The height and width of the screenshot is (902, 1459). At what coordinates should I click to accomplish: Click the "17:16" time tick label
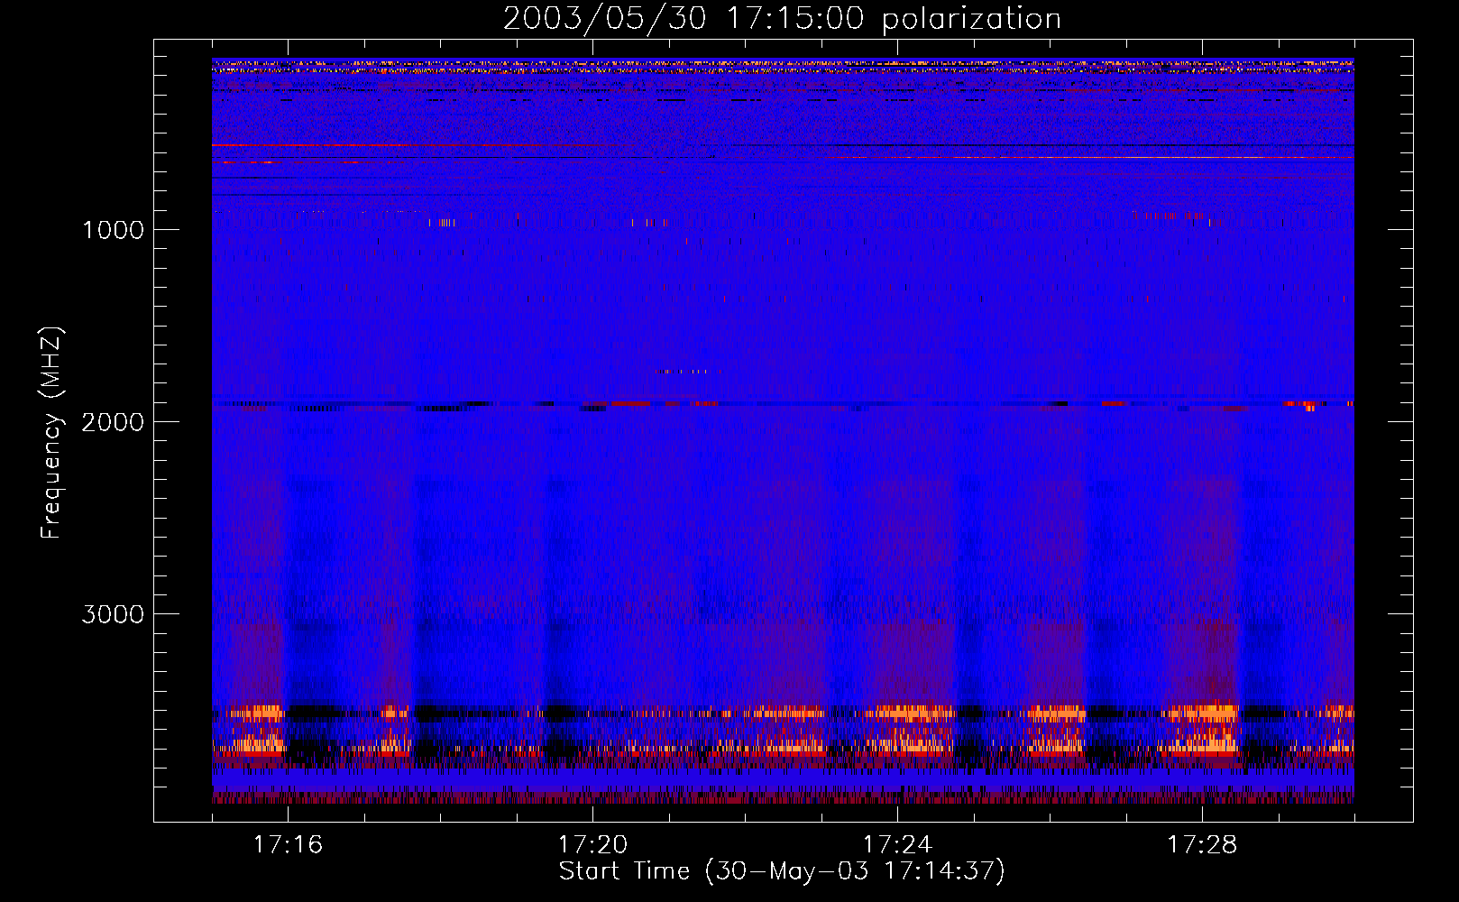[x=288, y=845]
